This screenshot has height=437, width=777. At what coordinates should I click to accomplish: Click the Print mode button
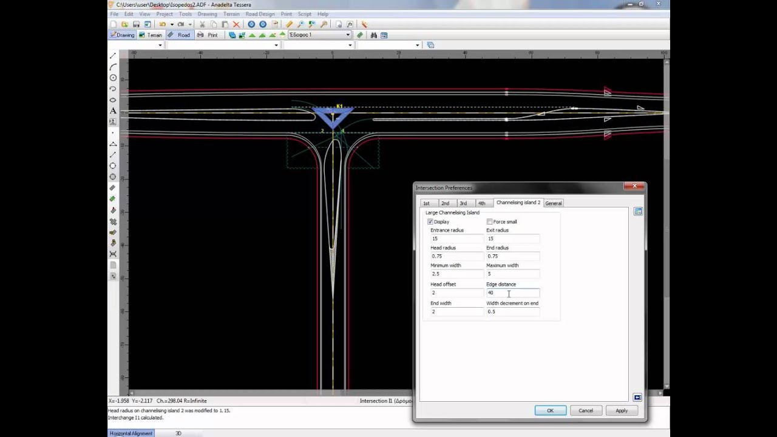coord(208,35)
